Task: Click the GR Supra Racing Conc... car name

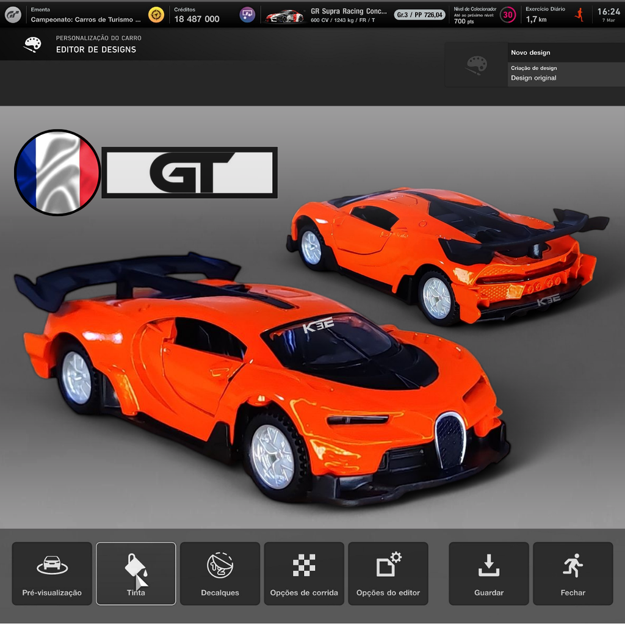Action: 349,11
